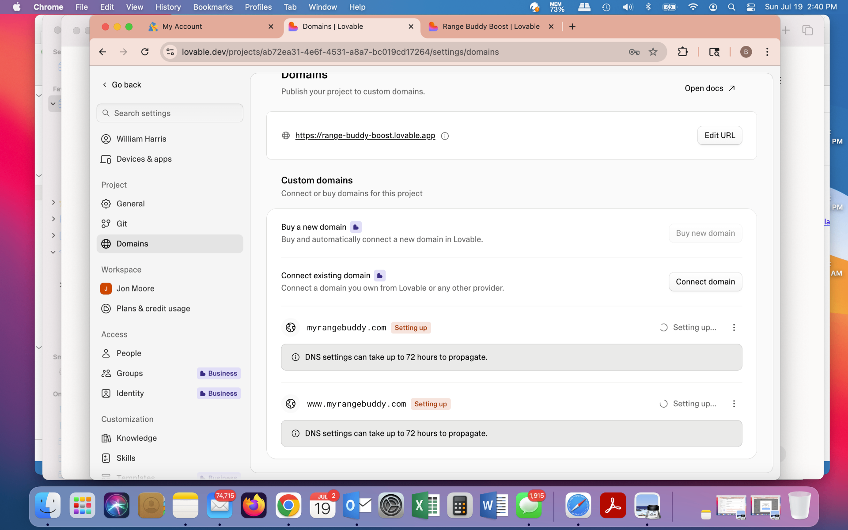This screenshot has width=848, height=530.
Task: Open Groups access settings
Action: [x=170, y=373]
